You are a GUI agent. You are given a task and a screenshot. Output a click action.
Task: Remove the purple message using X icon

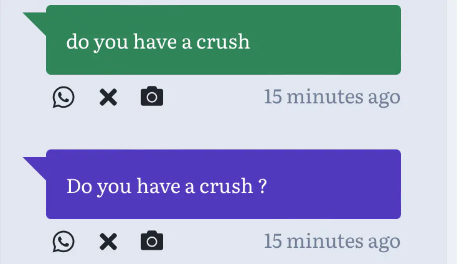(108, 241)
